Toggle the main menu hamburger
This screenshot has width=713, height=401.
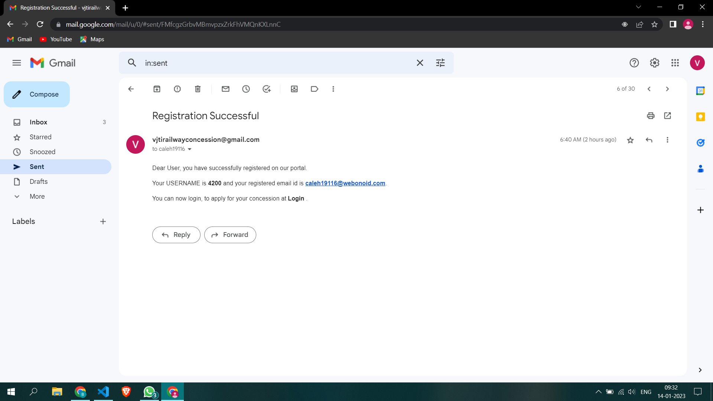16,63
